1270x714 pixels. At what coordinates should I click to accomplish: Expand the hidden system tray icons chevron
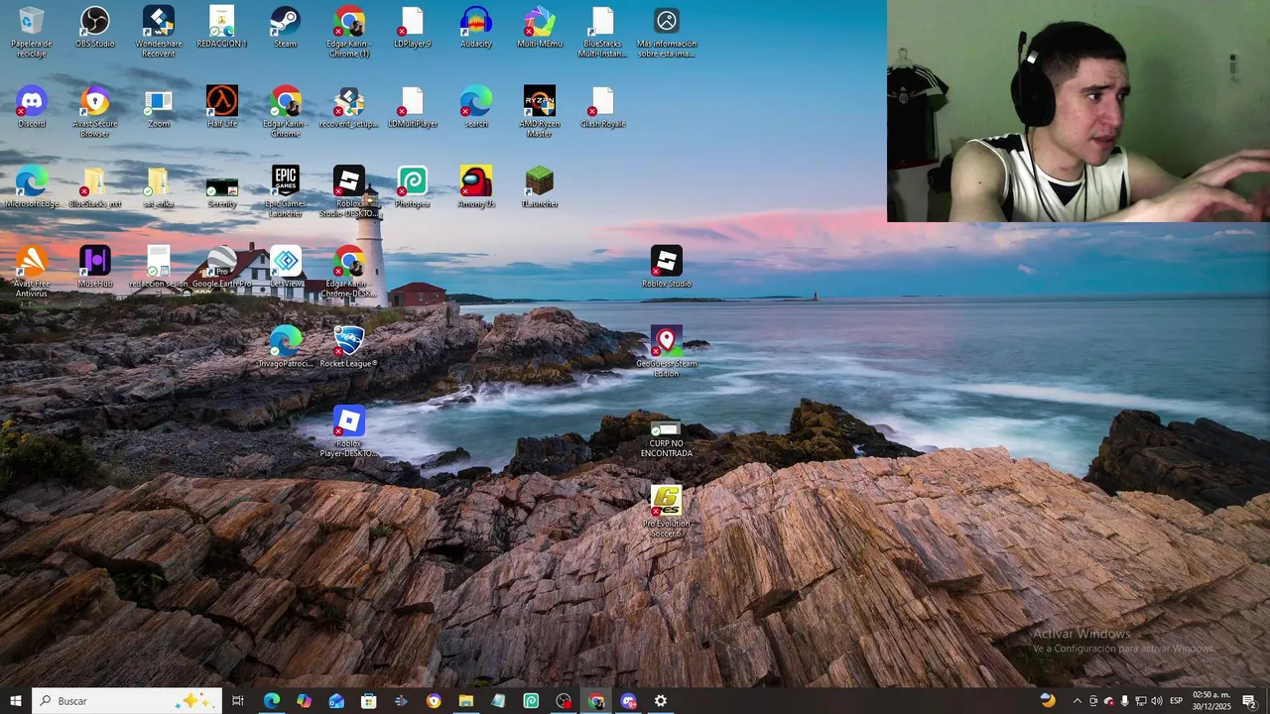(x=1078, y=701)
